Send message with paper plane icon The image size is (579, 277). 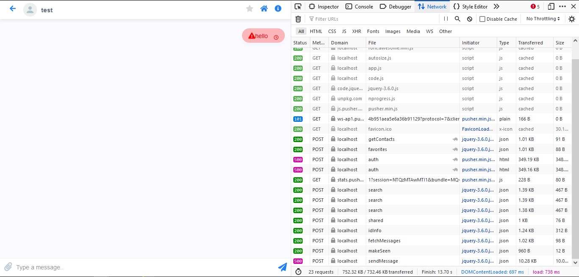[282, 267]
